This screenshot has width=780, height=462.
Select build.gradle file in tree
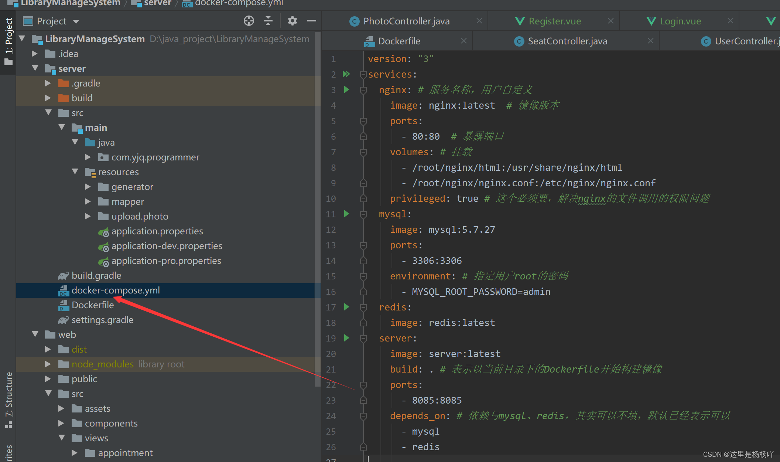point(96,275)
